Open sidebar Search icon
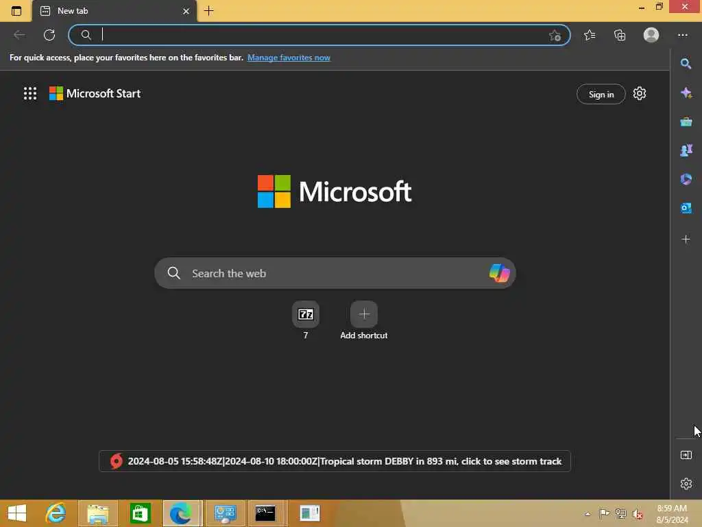Viewport: 702px width, 527px height. coord(686,64)
